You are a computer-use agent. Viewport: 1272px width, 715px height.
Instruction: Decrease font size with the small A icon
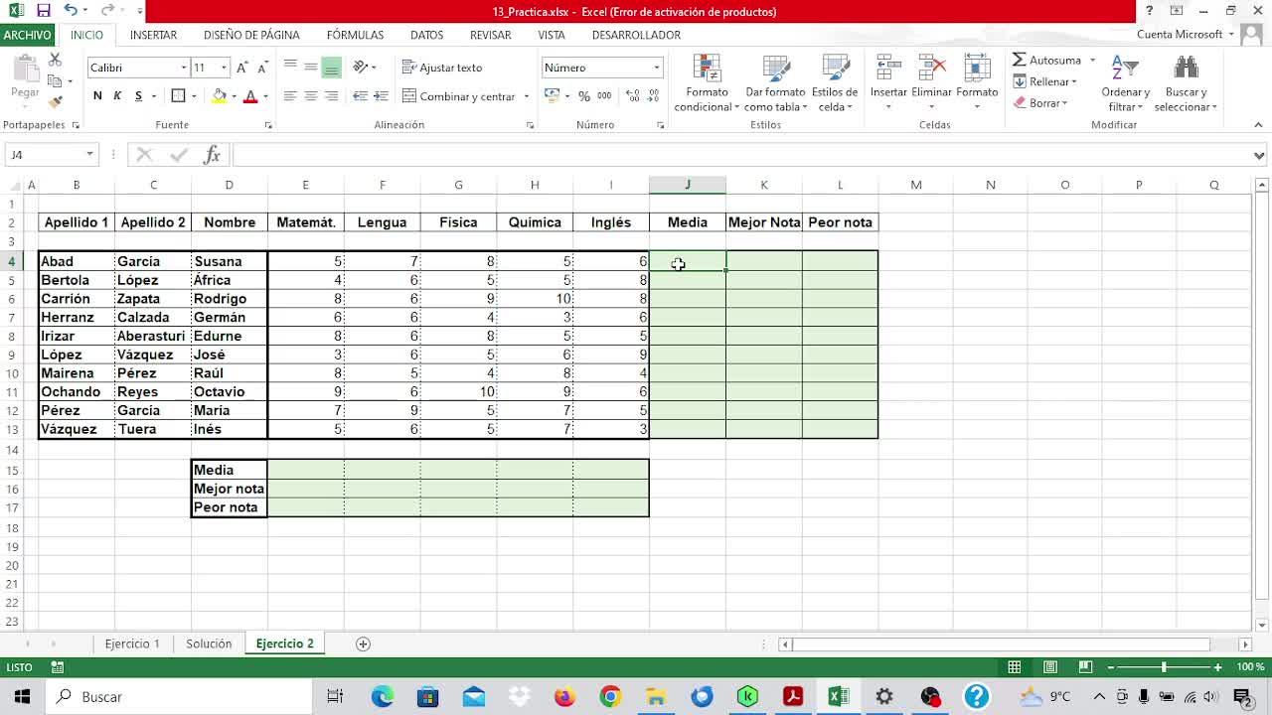(x=262, y=68)
